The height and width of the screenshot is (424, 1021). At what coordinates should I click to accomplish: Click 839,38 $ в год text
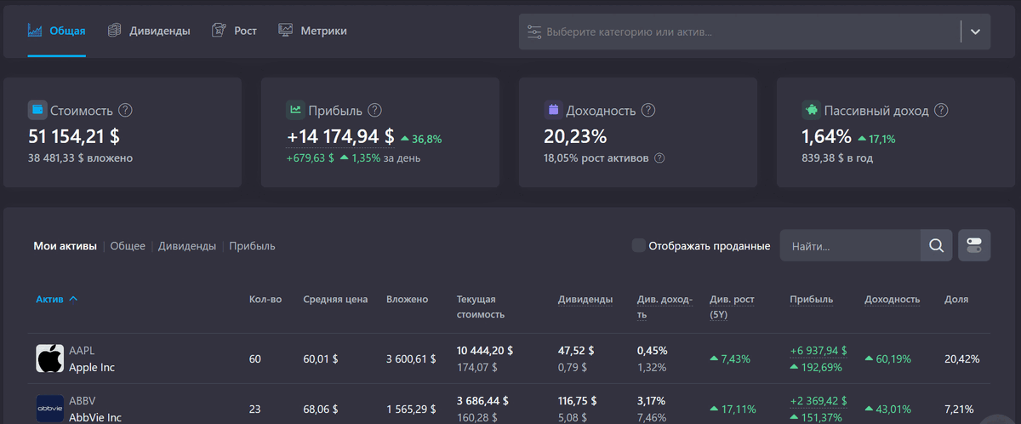pos(837,158)
